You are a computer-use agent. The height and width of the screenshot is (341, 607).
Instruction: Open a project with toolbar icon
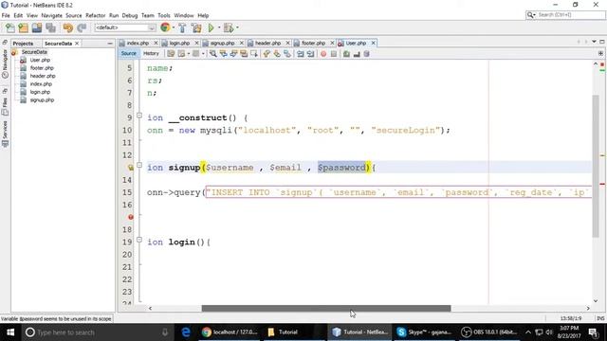point(37,27)
